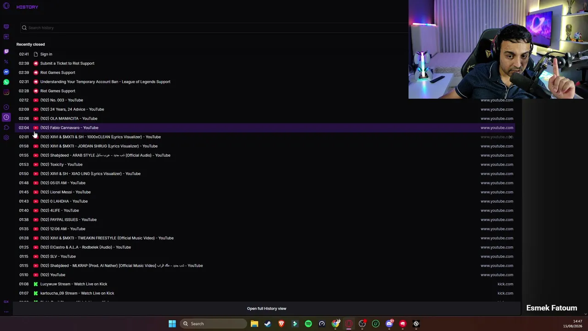Screen dimensions: 588x331
Task: Open the Toxicity YouTube entry
Action: point(265,165)
